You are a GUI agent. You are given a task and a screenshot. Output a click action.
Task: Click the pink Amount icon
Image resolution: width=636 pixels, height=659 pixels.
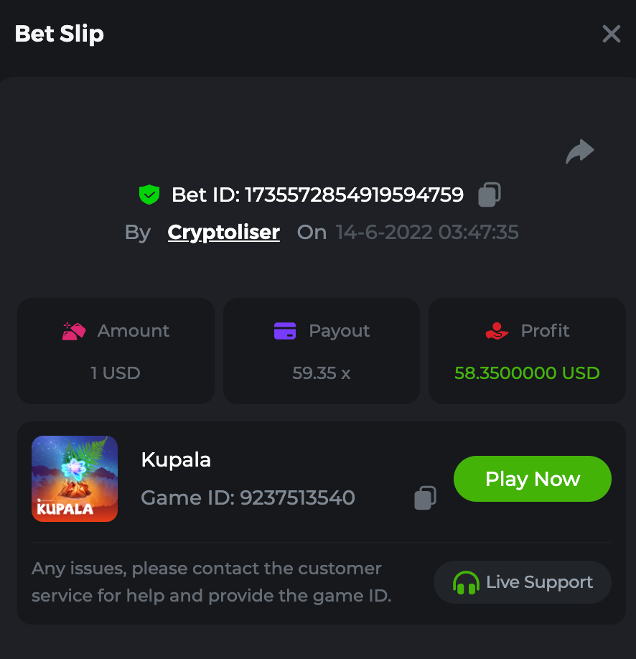click(74, 331)
